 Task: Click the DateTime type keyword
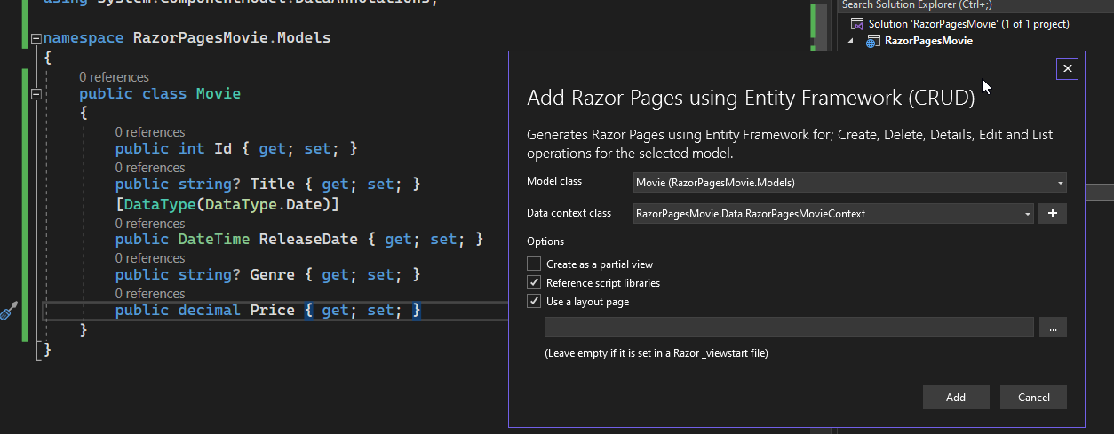tap(214, 240)
